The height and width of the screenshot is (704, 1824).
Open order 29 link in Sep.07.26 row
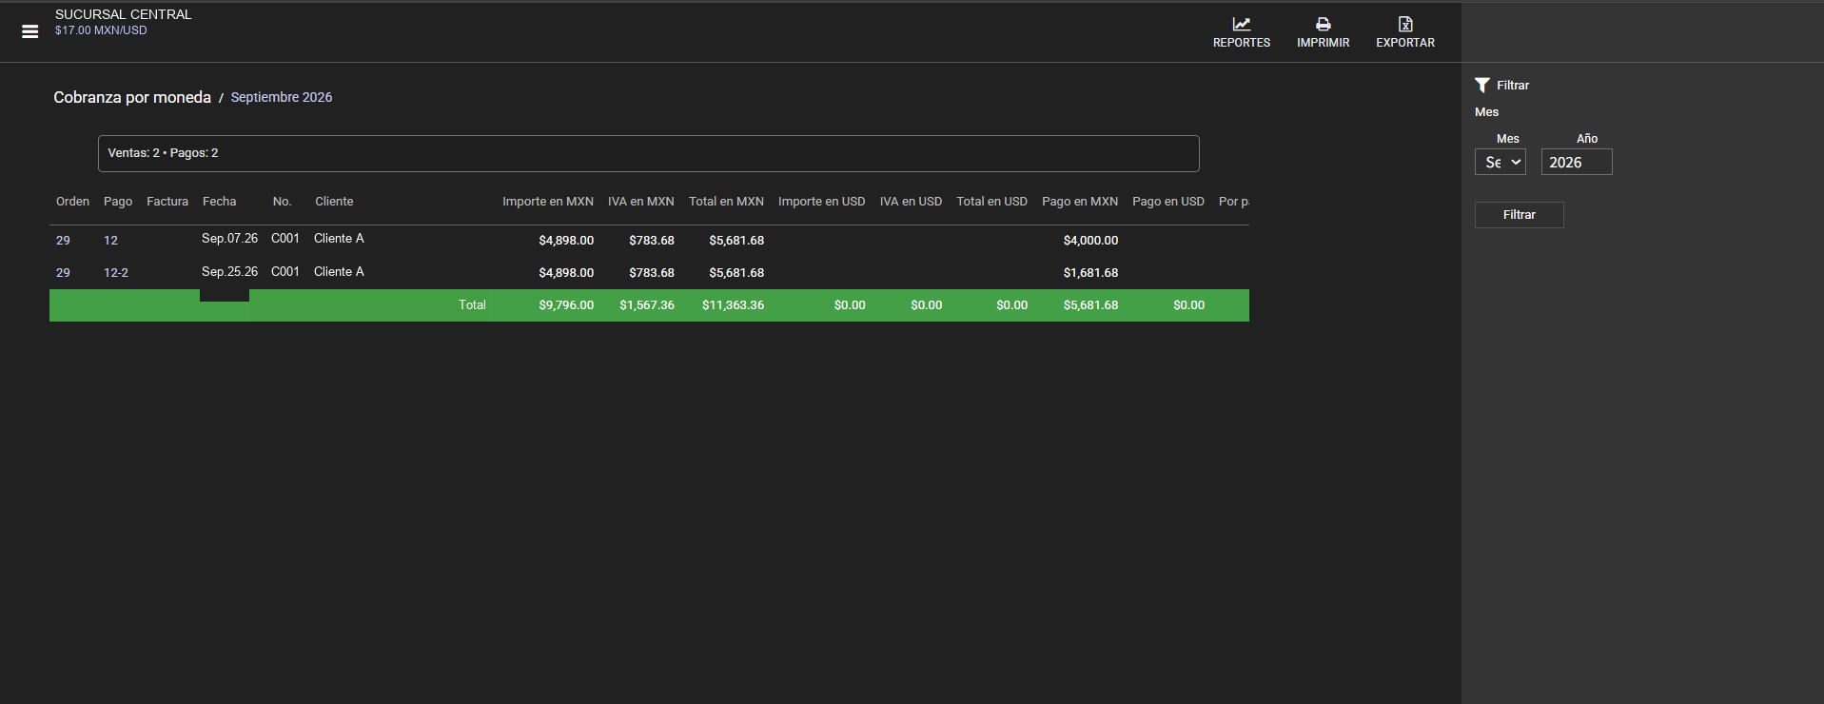click(63, 241)
